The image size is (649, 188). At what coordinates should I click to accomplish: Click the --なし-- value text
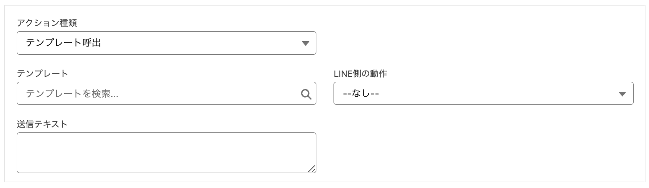click(x=361, y=94)
